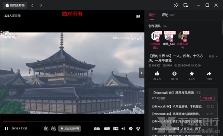223x136 pixels.
Task: Click the video title 一人,四年,十亿方块
Action: tap(176, 58)
